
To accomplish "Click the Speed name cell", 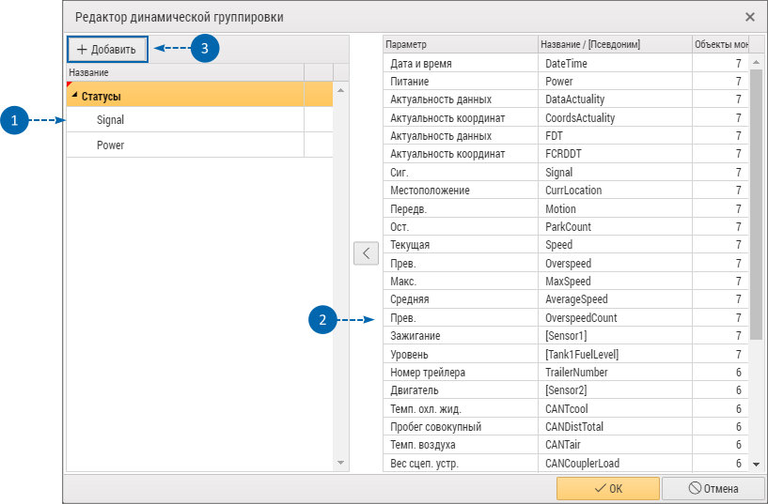I will click(615, 244).
